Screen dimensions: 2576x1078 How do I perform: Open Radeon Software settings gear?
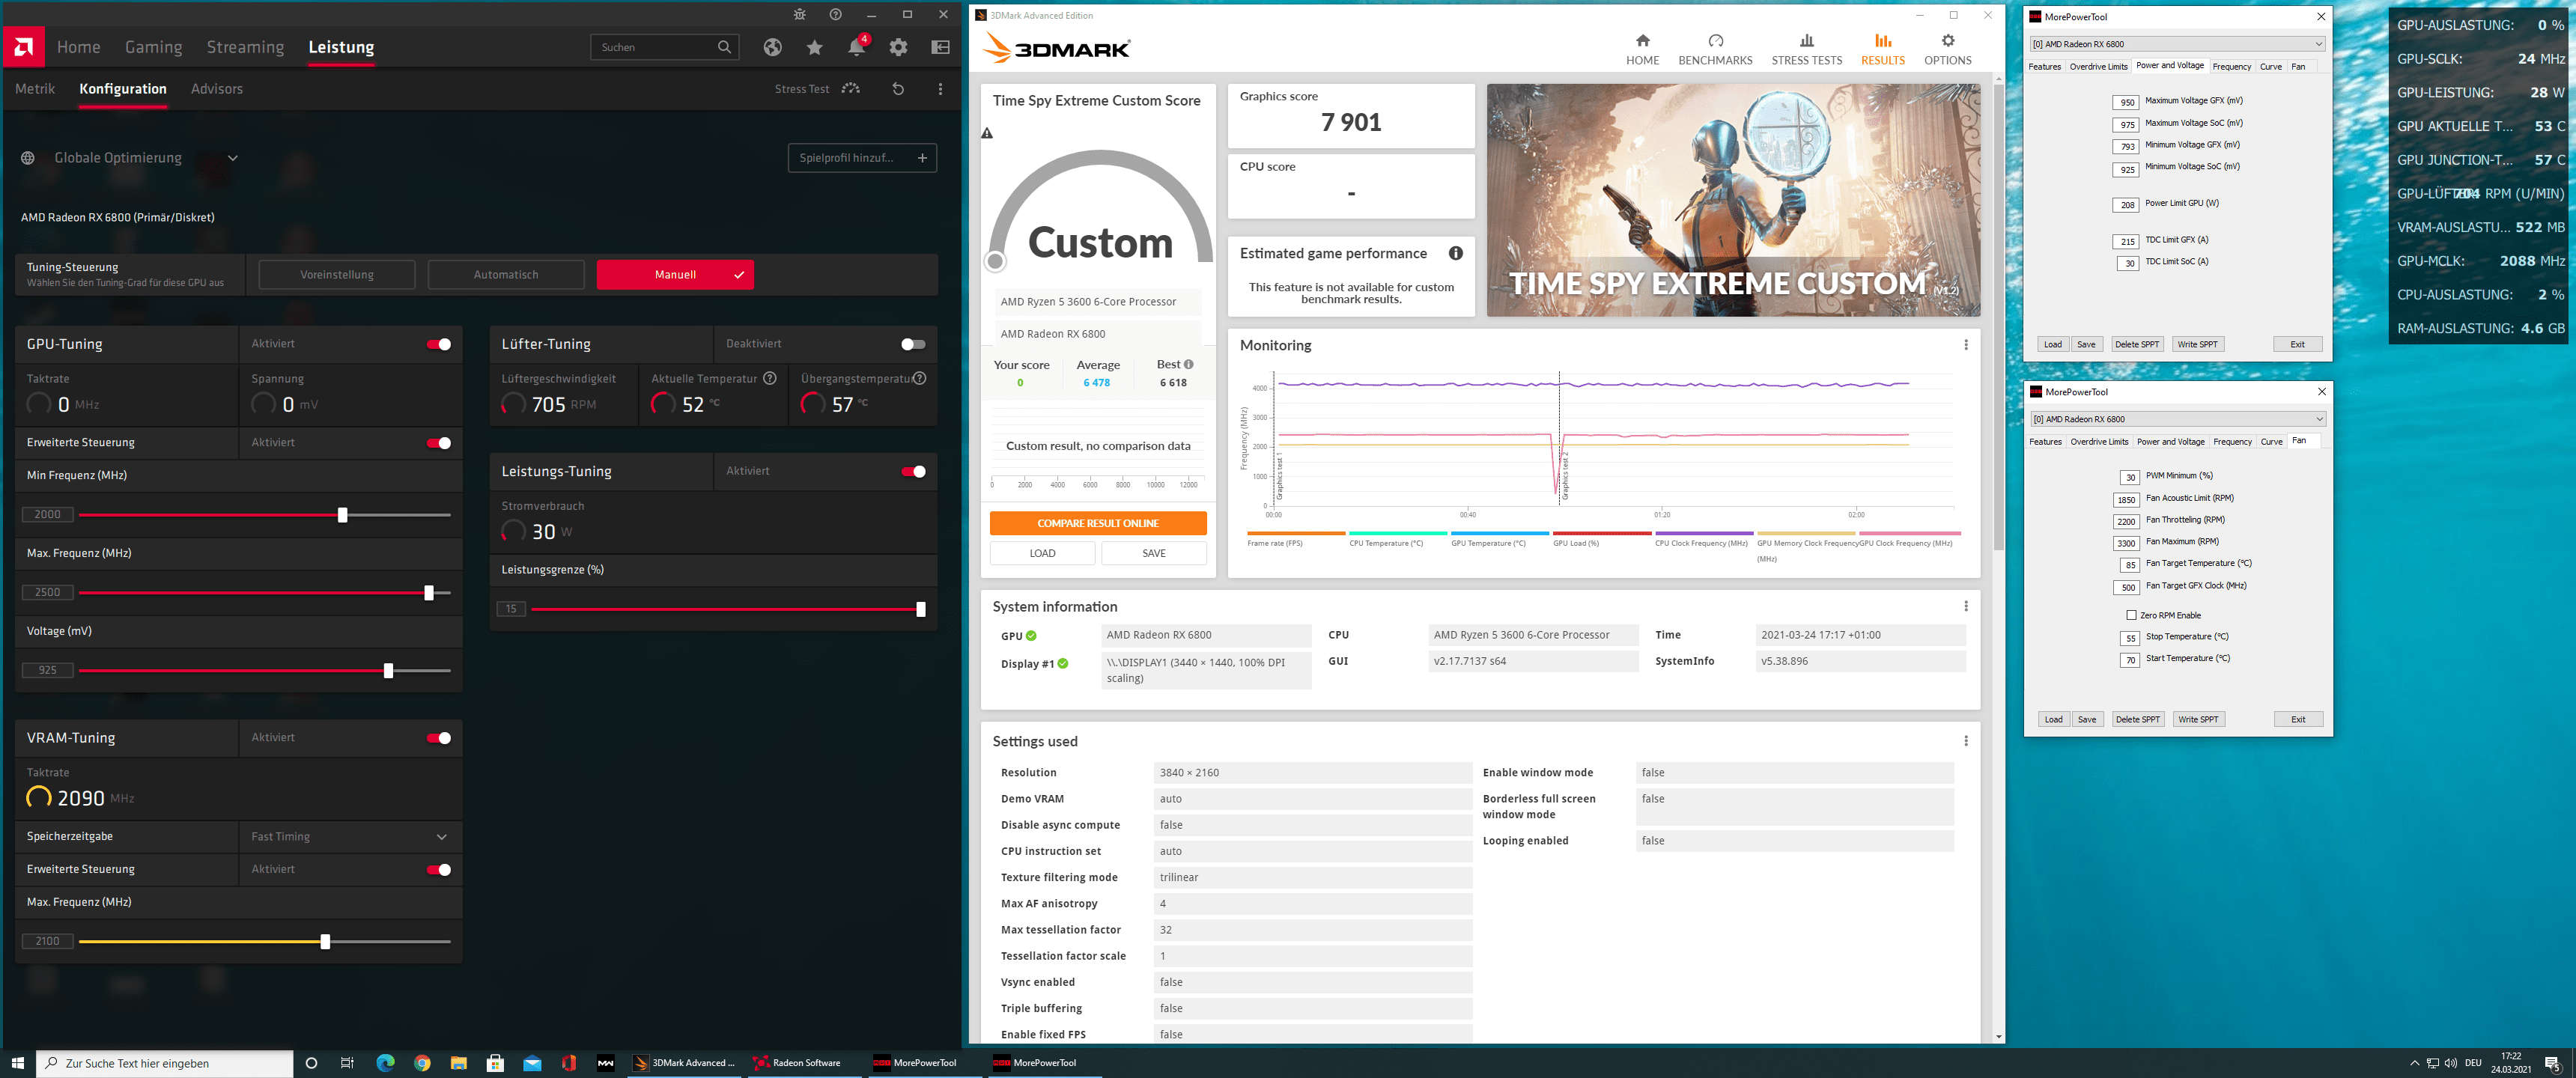coord(898,47)
